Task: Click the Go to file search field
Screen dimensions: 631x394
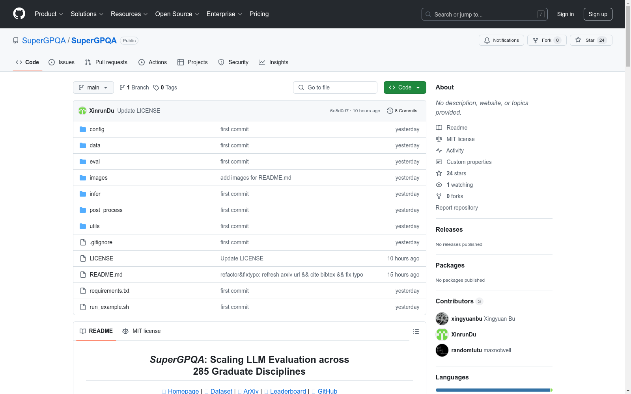Action: [335, 87]
